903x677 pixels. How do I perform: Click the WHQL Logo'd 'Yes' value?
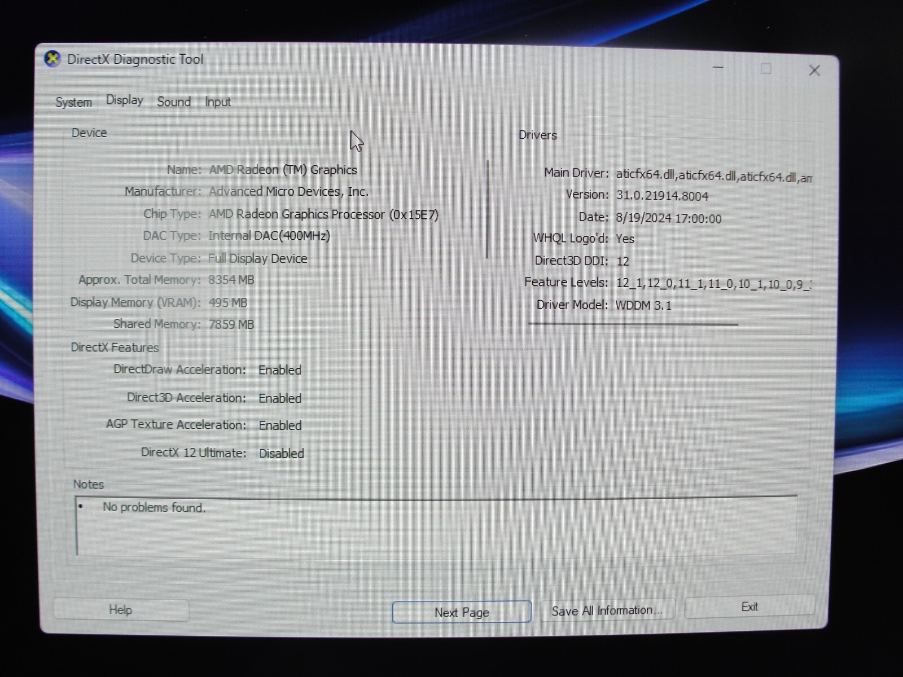(x=625, y=239)
